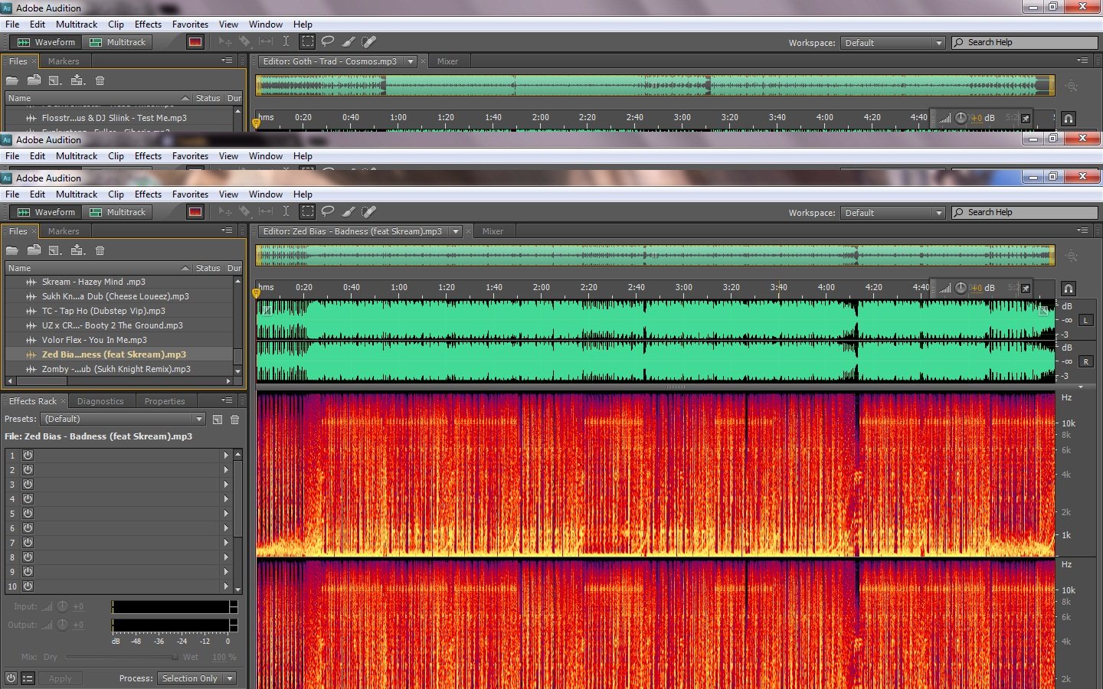This screenshot has width=1103, height=689.
Task: Toggle snapping magnet in Zed Bias editor
Action: pos(1069,289)
